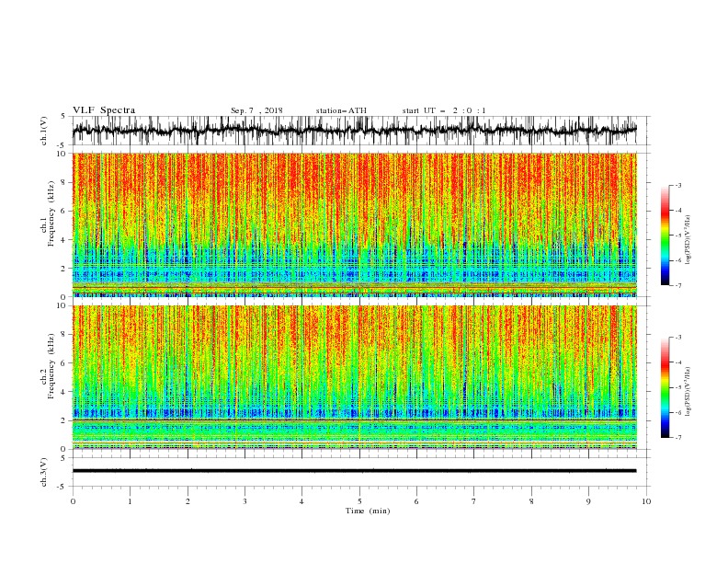
Task: Click the time axis tick label '10'
Action: [646, 501]
